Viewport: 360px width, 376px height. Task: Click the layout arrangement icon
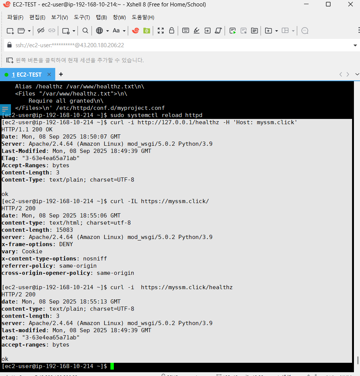[285, 31]
